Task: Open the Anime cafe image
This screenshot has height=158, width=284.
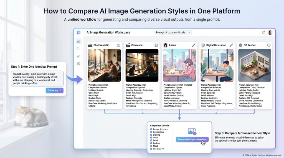Action: (179, 65)
